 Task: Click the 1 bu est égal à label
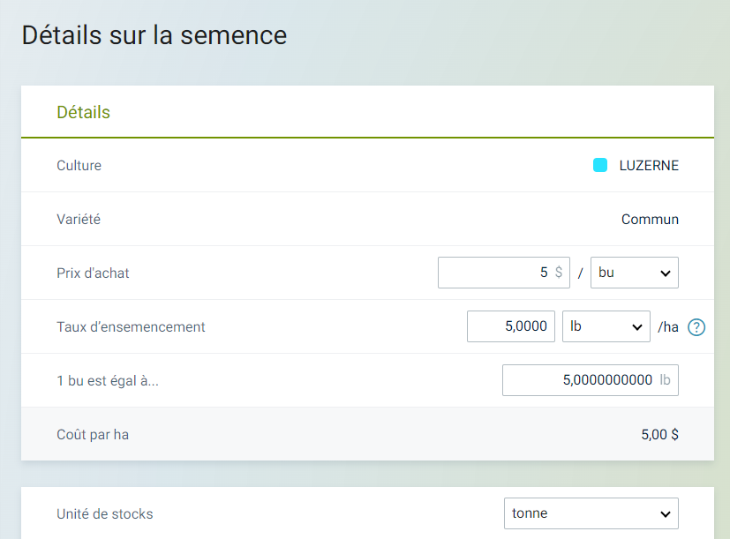click(108, 380)
